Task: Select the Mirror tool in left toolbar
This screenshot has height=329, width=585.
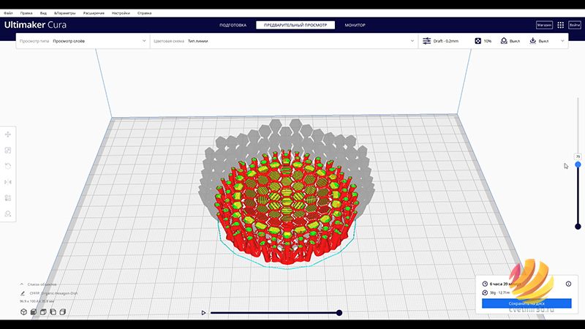Action: click(x=8, y=182)
